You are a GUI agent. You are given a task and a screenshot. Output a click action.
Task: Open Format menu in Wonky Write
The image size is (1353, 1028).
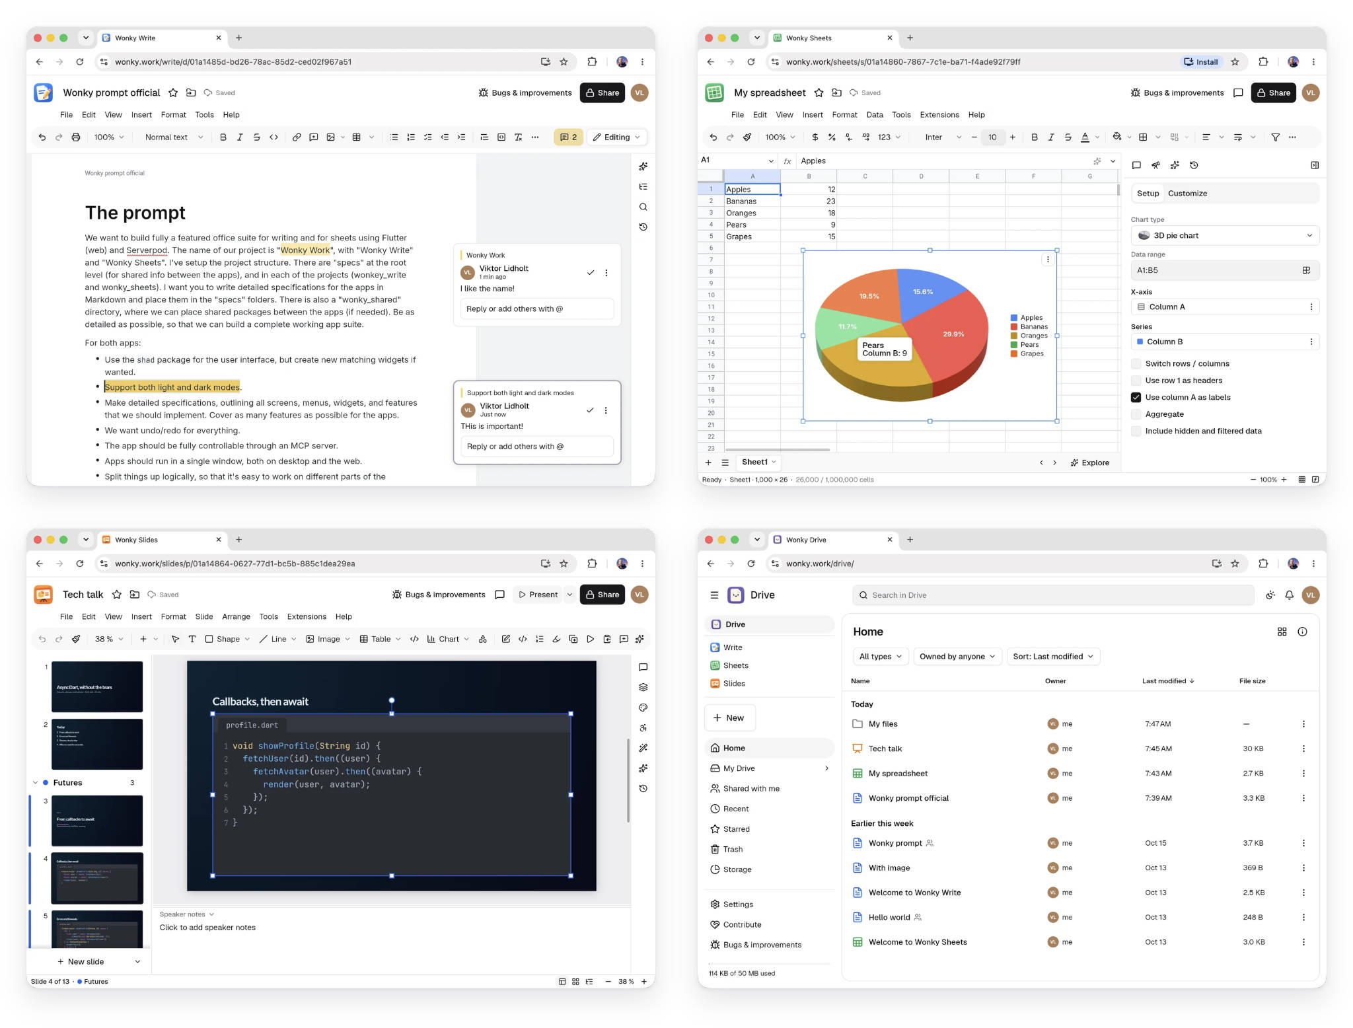point(173,115)
